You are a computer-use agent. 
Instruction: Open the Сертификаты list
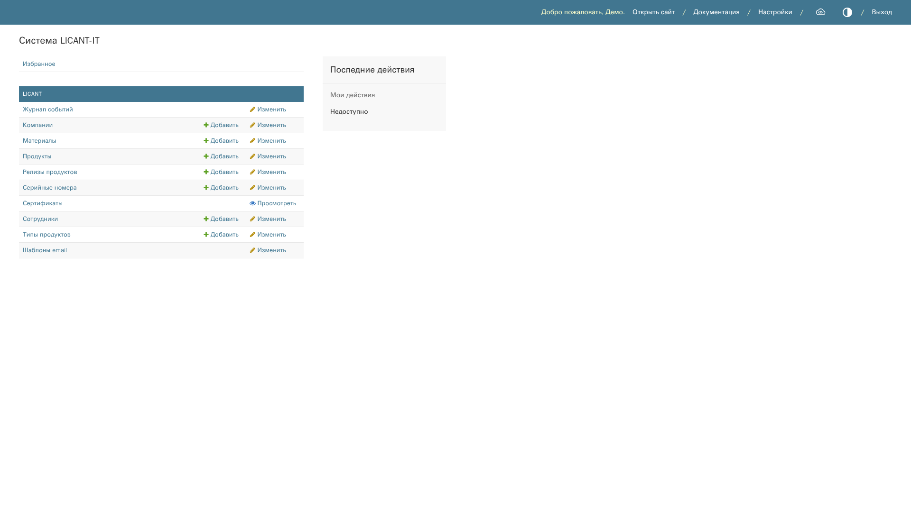click(43, 203)
